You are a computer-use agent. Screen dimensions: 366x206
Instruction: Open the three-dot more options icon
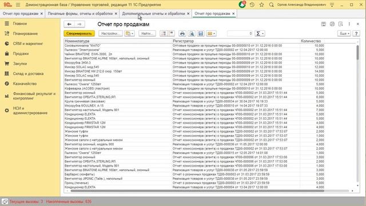point(349,24)
